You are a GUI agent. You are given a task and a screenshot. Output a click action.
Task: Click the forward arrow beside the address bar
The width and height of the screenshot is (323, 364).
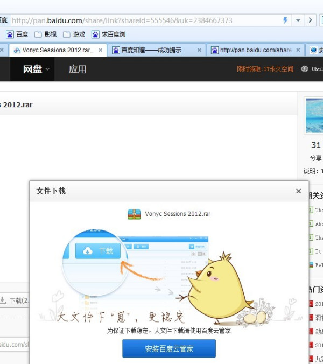pos(311,20)
